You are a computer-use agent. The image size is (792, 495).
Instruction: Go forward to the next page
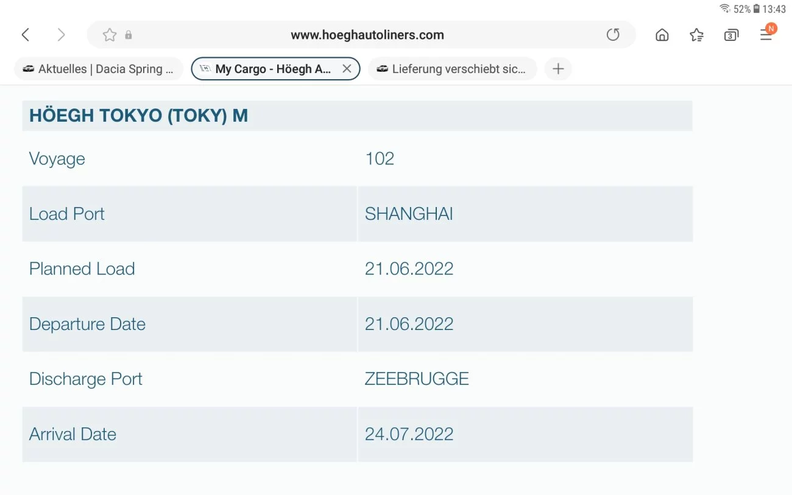[x=61, y=35]
